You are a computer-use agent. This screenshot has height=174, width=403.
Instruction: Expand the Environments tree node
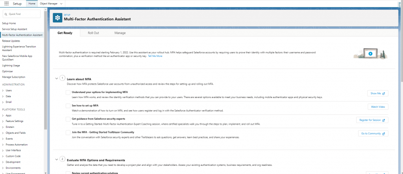tap(3, 168)
